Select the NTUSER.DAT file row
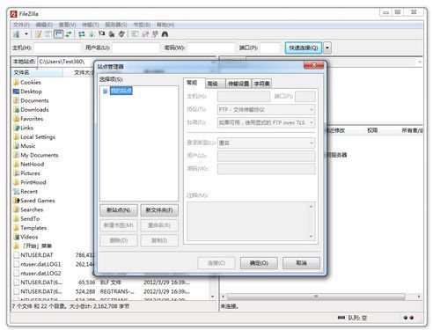This screenshot has width=433, height=330. (x=54, y=255)
